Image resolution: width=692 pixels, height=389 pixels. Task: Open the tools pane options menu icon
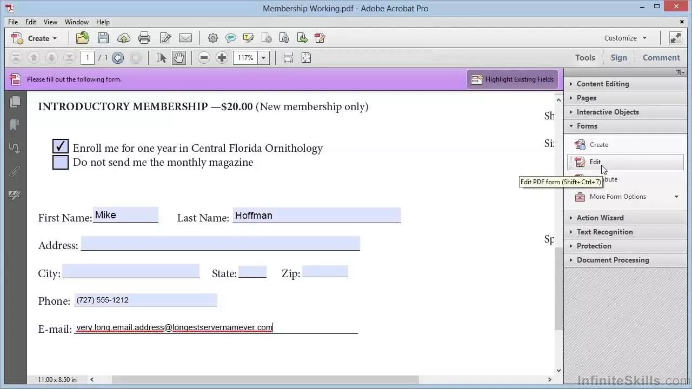click(680, 72)
